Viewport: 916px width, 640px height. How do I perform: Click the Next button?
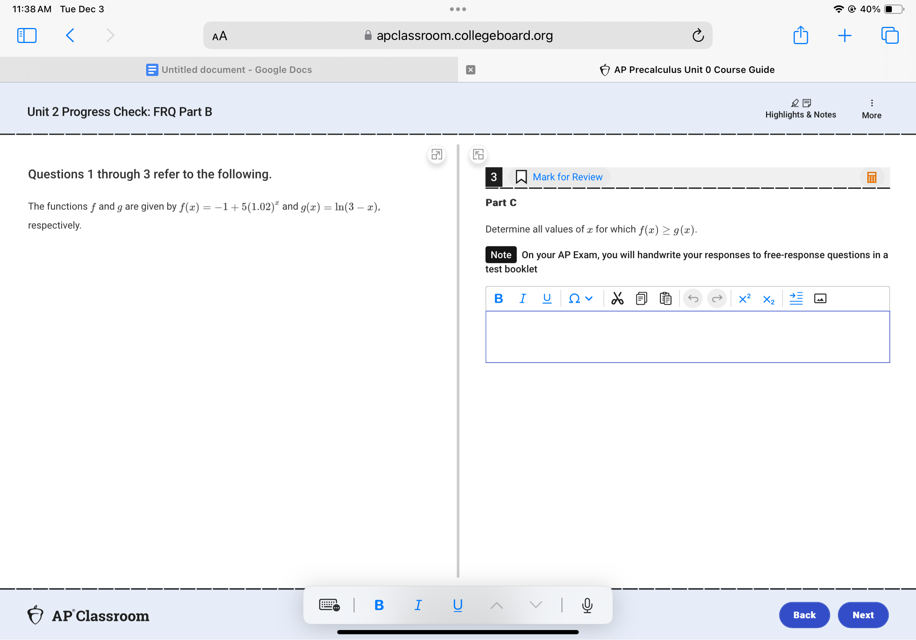(863, 615)
